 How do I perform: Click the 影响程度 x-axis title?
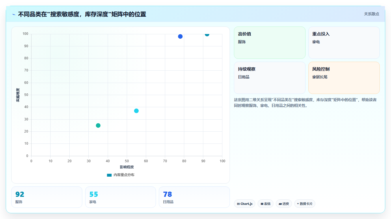click(127, 167)
